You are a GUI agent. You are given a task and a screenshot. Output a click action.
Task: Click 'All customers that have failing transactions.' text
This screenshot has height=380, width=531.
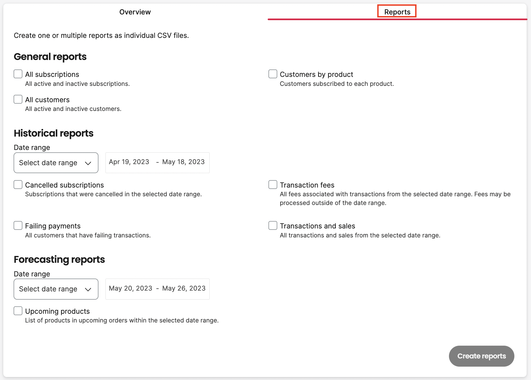tap(88, 235)
